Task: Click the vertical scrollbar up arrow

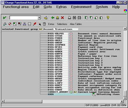Action: click(x=125, y=29)
